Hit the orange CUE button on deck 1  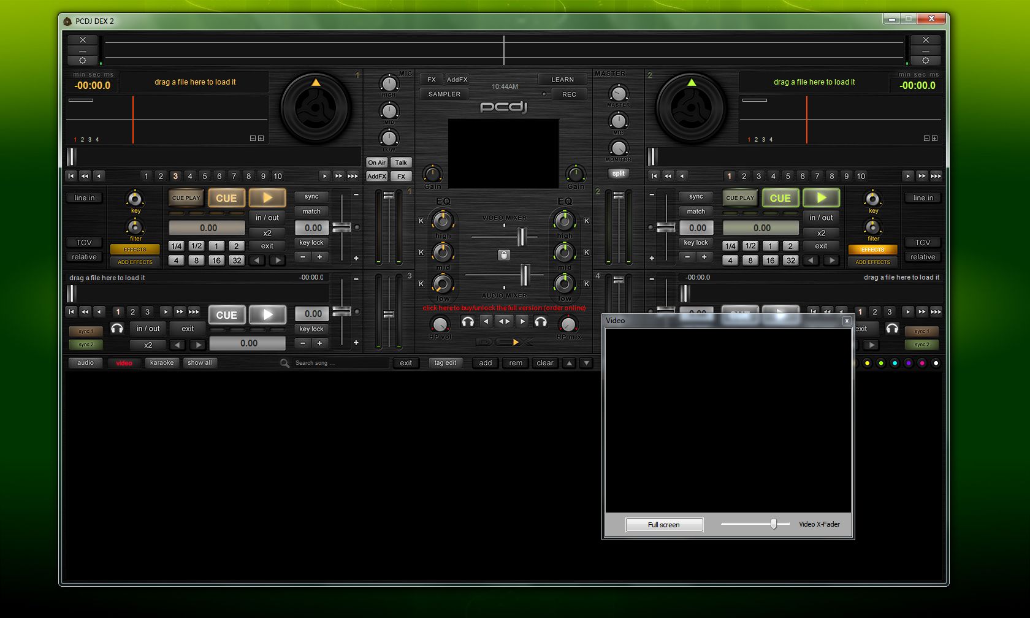click(226, 198)
